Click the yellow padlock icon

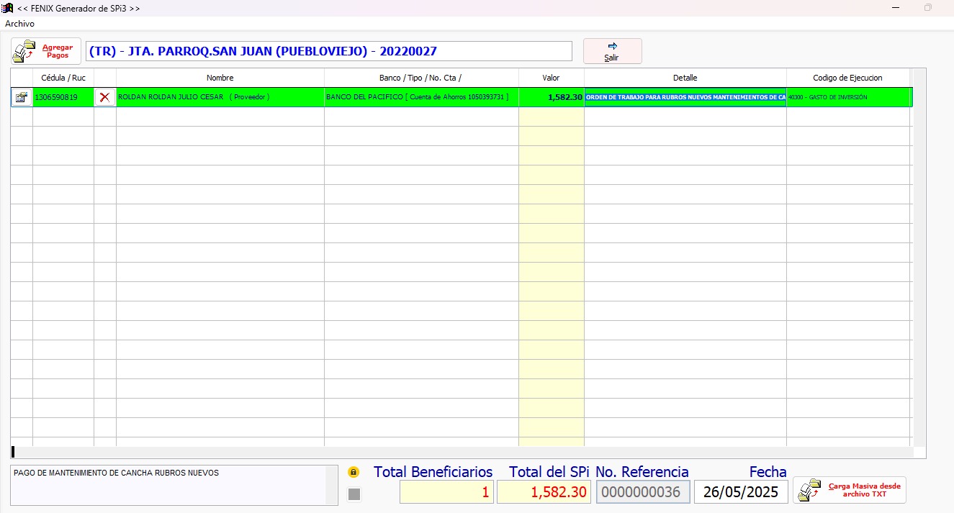coord(354,473)
